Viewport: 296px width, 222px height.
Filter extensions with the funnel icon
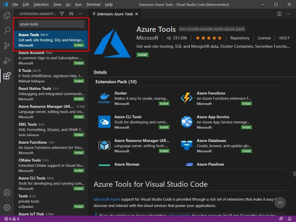pos(62,14)
